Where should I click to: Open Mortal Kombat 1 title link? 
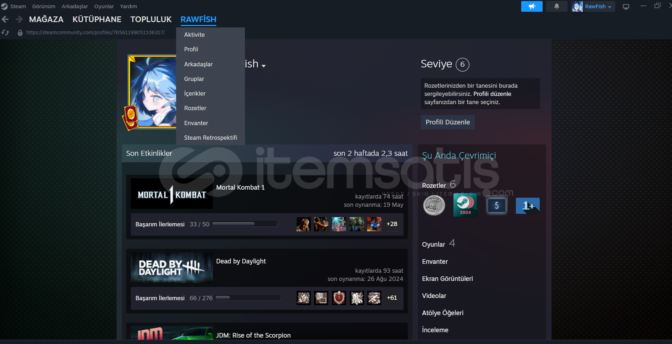click(240, 188)
